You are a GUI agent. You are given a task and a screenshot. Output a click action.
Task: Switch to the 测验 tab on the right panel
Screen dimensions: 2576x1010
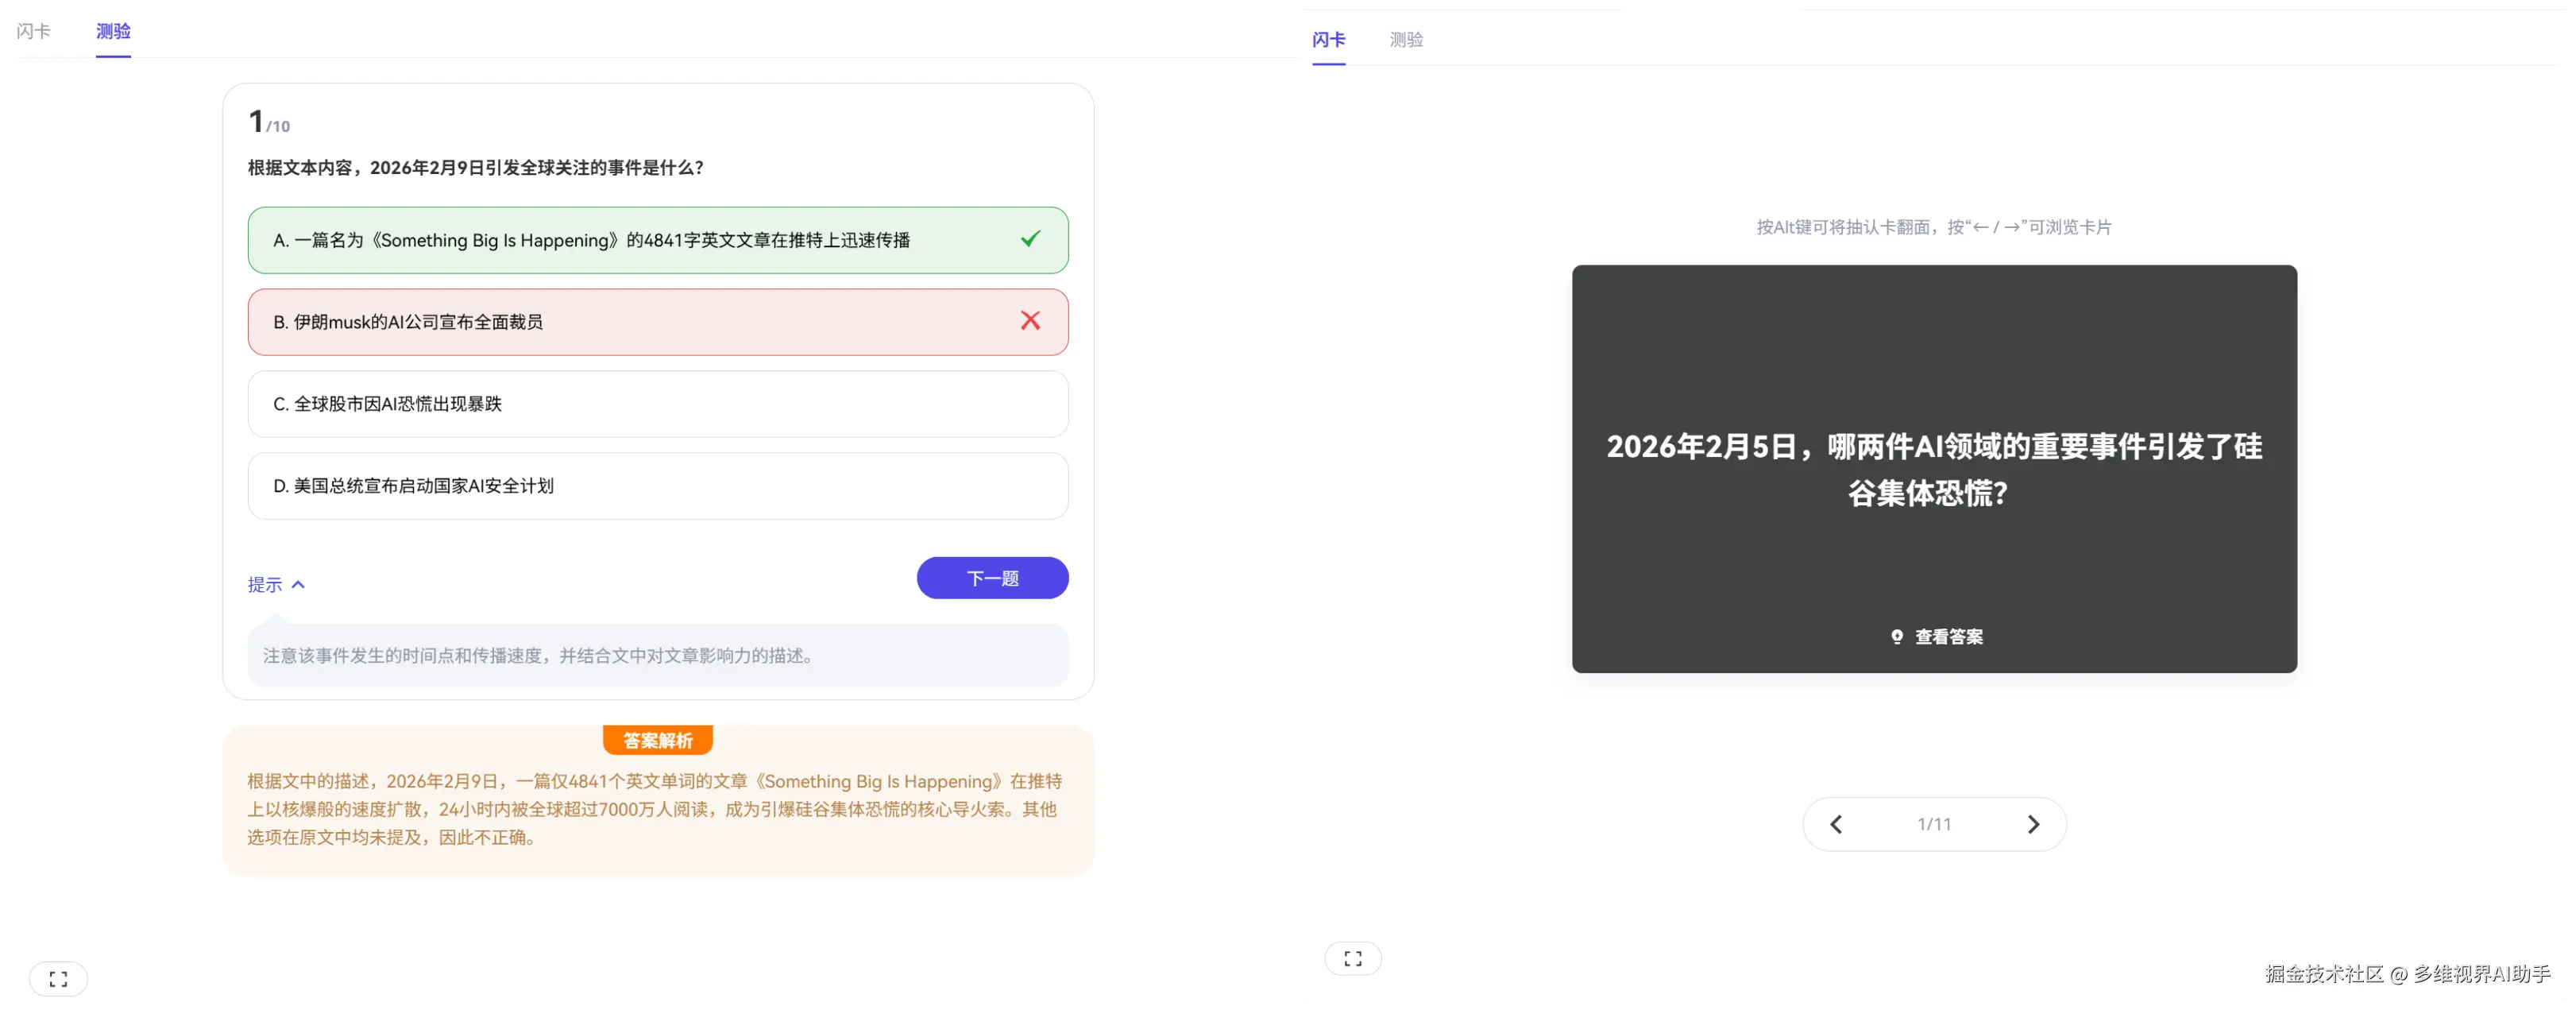coord(1407,39)
